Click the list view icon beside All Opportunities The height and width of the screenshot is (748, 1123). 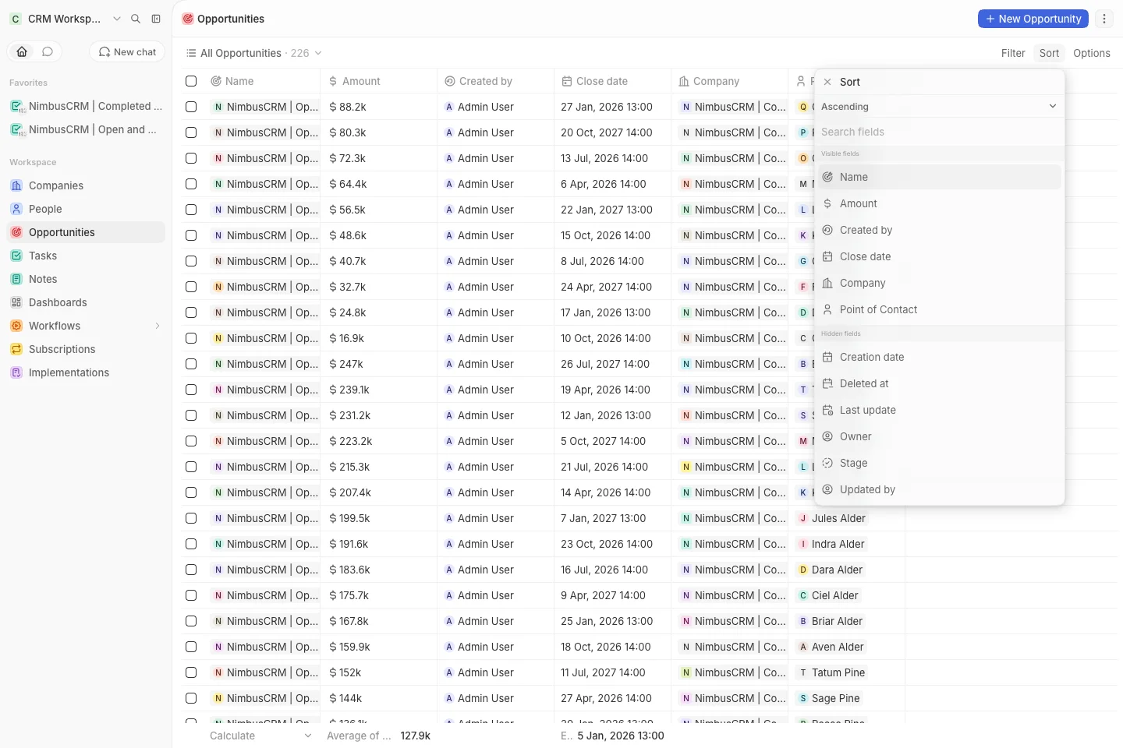coord(191,53)
